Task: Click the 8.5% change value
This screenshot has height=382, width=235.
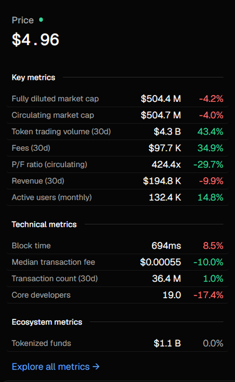Action: pyautogui.click(x=213, y=245)
